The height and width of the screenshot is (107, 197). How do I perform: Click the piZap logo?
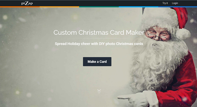tap(27, 3)
